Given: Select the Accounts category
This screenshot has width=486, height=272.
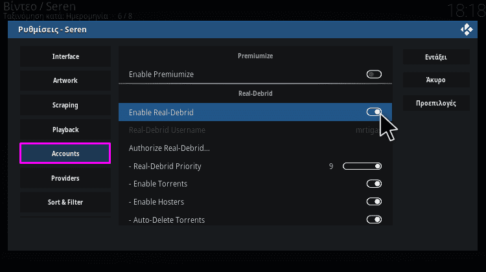Looking at the screenshot, I should pos(65,153).
